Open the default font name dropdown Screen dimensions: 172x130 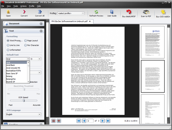(28, 59)
